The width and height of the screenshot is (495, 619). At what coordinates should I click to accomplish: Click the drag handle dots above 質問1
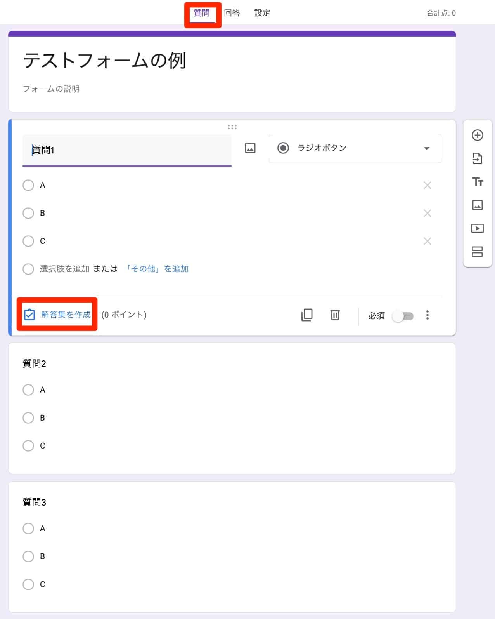point(232,127)
